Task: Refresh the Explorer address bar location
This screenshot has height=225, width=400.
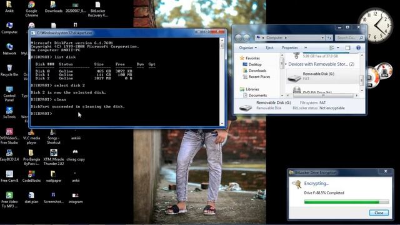Action: coord(329,37)
